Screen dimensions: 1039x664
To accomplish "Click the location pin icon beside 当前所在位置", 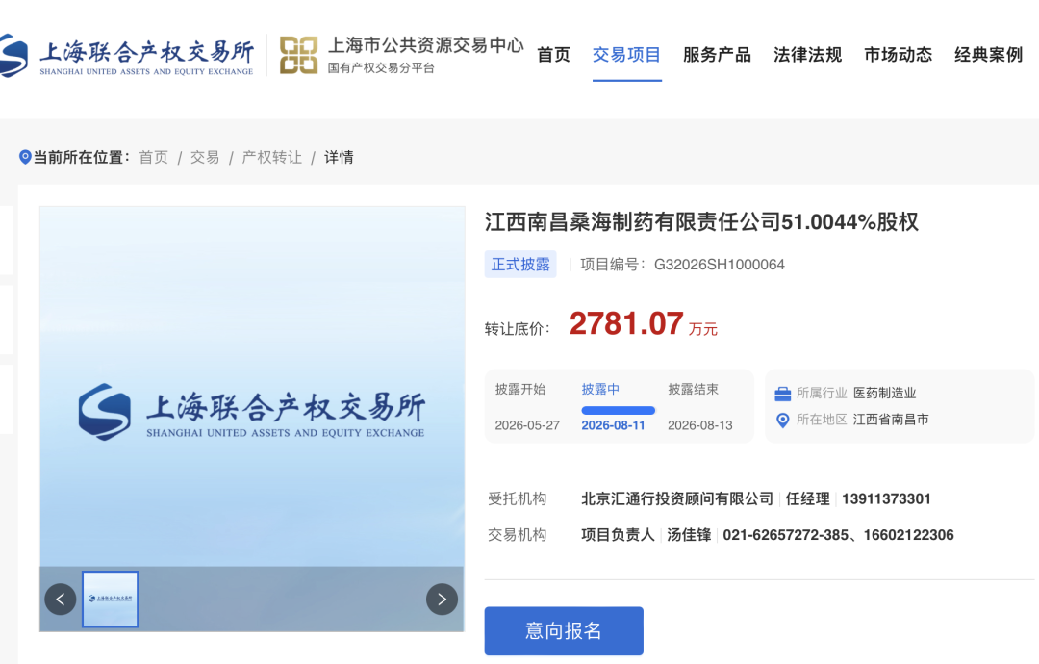I will tap(25, 157).
